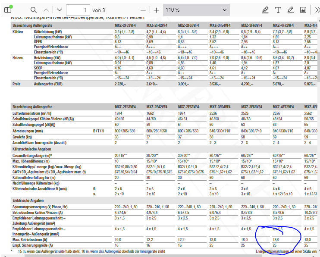Click 'Spannungsversorgung (V, Phase, Hz)' row label
320x257 pixels.
[x=40, y=207]
